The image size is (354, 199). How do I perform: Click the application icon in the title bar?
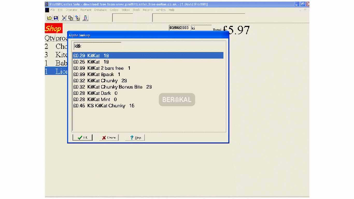tap(47, 4)
